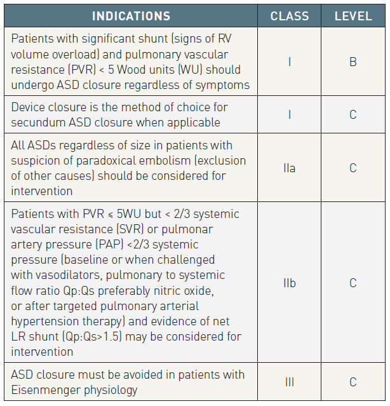This screenshot has width=390, height=406.
Task: Click the class IIa cell
Action: 290,168
